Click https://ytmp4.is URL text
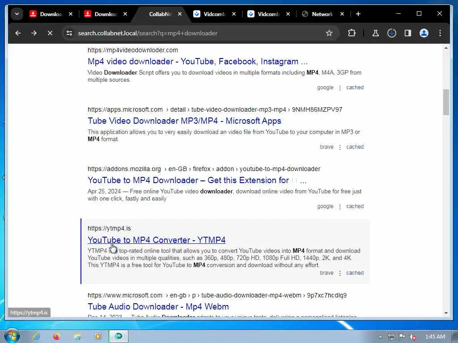458x343 pixels. tap(109, 228)
